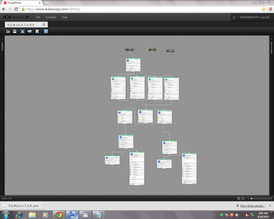Click the export document toolbar icon
Viewport: 274px width, 219px height.
point(37,31)
